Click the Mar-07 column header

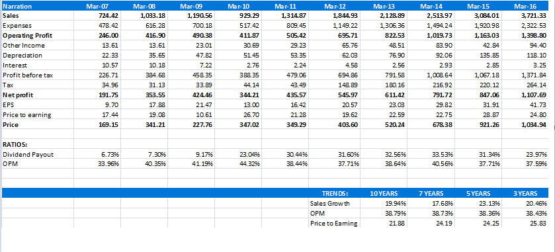point(97,6)
